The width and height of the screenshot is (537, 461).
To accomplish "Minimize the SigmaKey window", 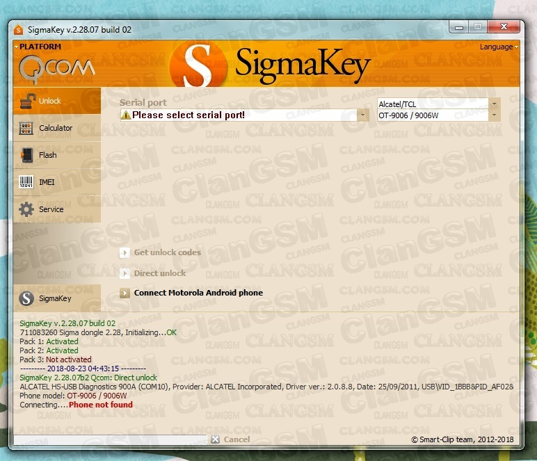I will 459,27.
